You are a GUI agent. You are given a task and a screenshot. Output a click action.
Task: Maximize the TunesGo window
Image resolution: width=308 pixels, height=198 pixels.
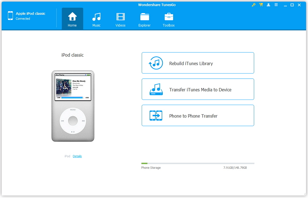click(292, 5)
